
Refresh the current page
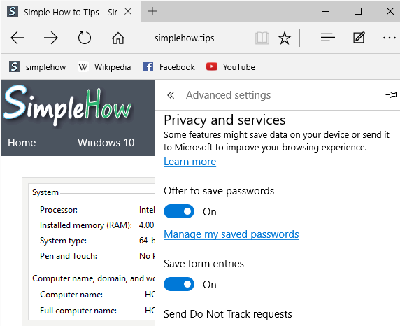point(85,38)
